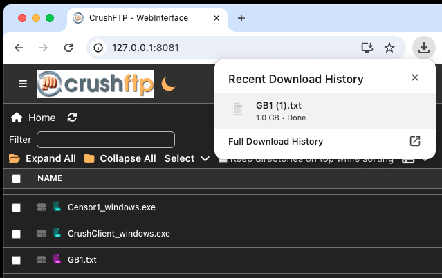Check the CrushClient_windows.exe row checkbox
Viewport: 442px width, 278px height.
click(x=17, y=234)
